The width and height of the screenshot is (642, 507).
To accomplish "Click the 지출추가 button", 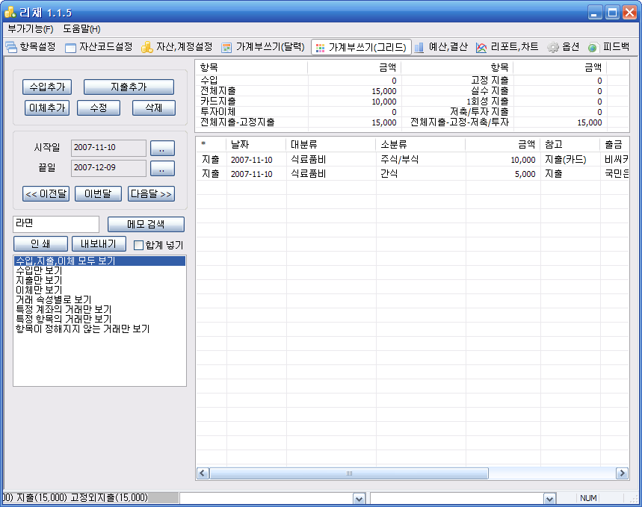I will 129,87.
